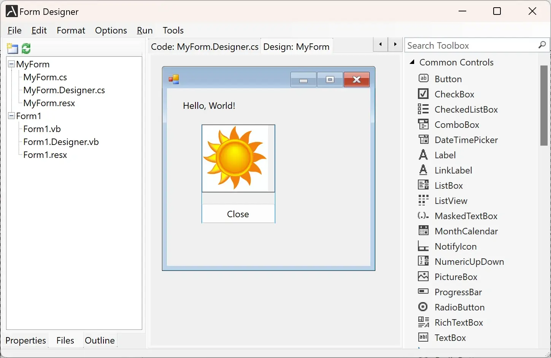Choose the DateTimePicker control from the Toolbox
551x358 pixels.
pos(466,140)
